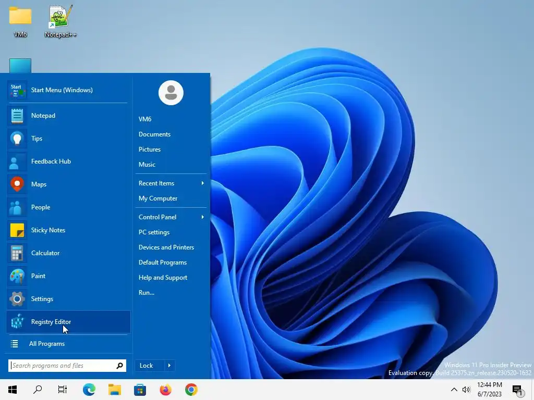Screen dimensions: 534x400
Task: Click the search magnifier in search box
Action: tap(119, 366)
